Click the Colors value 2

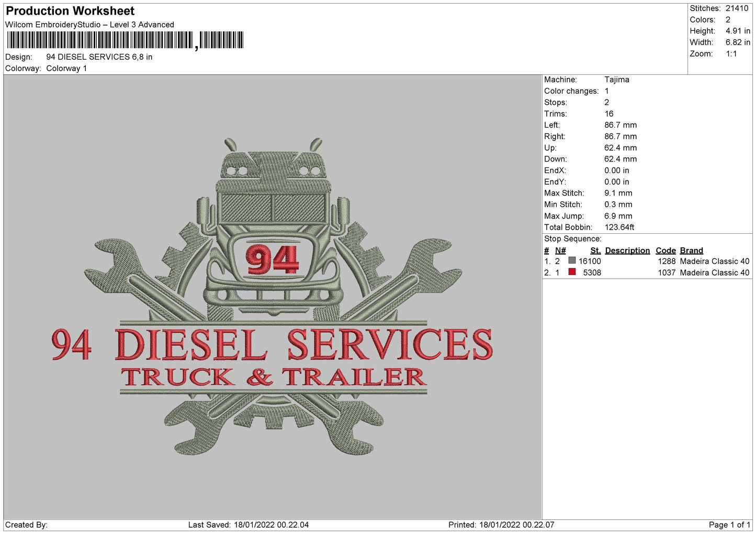728,20
